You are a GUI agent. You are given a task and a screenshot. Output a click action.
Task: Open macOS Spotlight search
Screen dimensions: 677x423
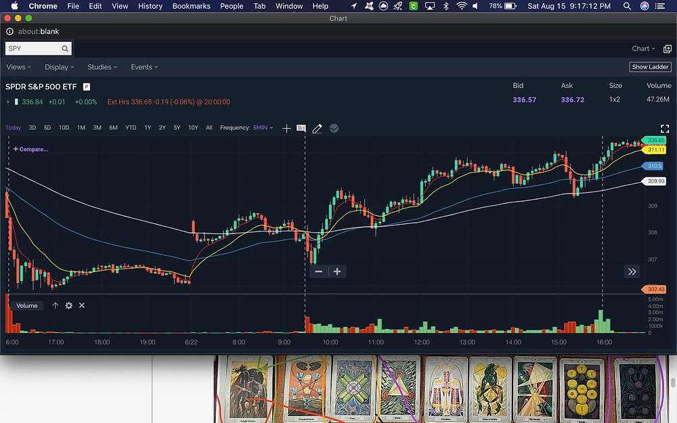click(627, 6)
